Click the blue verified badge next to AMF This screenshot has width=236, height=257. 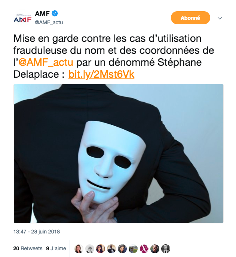coord(55,13)
